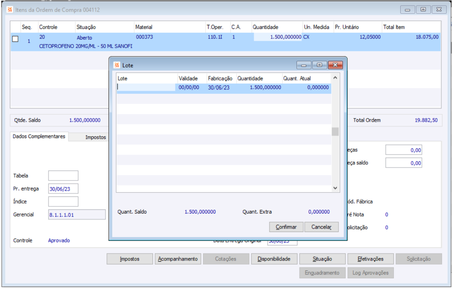Screen dimensions: 452x288
Task: Click the Pr. Unitário column header
Action: [x=358, y=27]
